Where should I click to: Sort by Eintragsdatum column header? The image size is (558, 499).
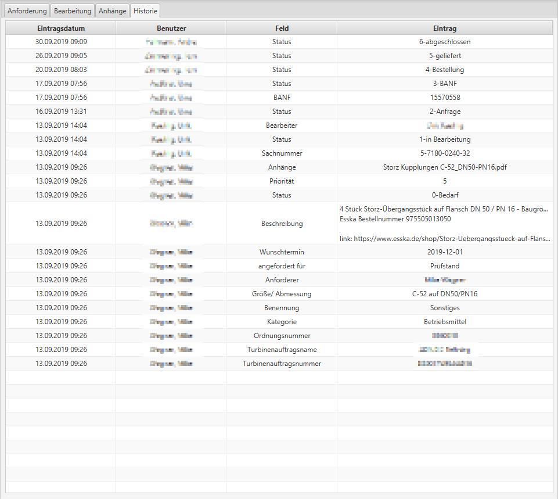pyautogui.click(x=61, y=28)
